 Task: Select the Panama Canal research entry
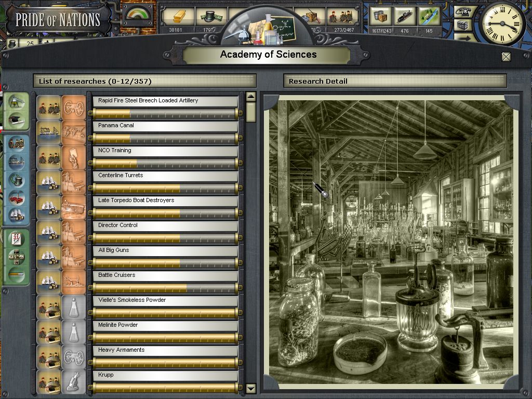coord(165,126)
